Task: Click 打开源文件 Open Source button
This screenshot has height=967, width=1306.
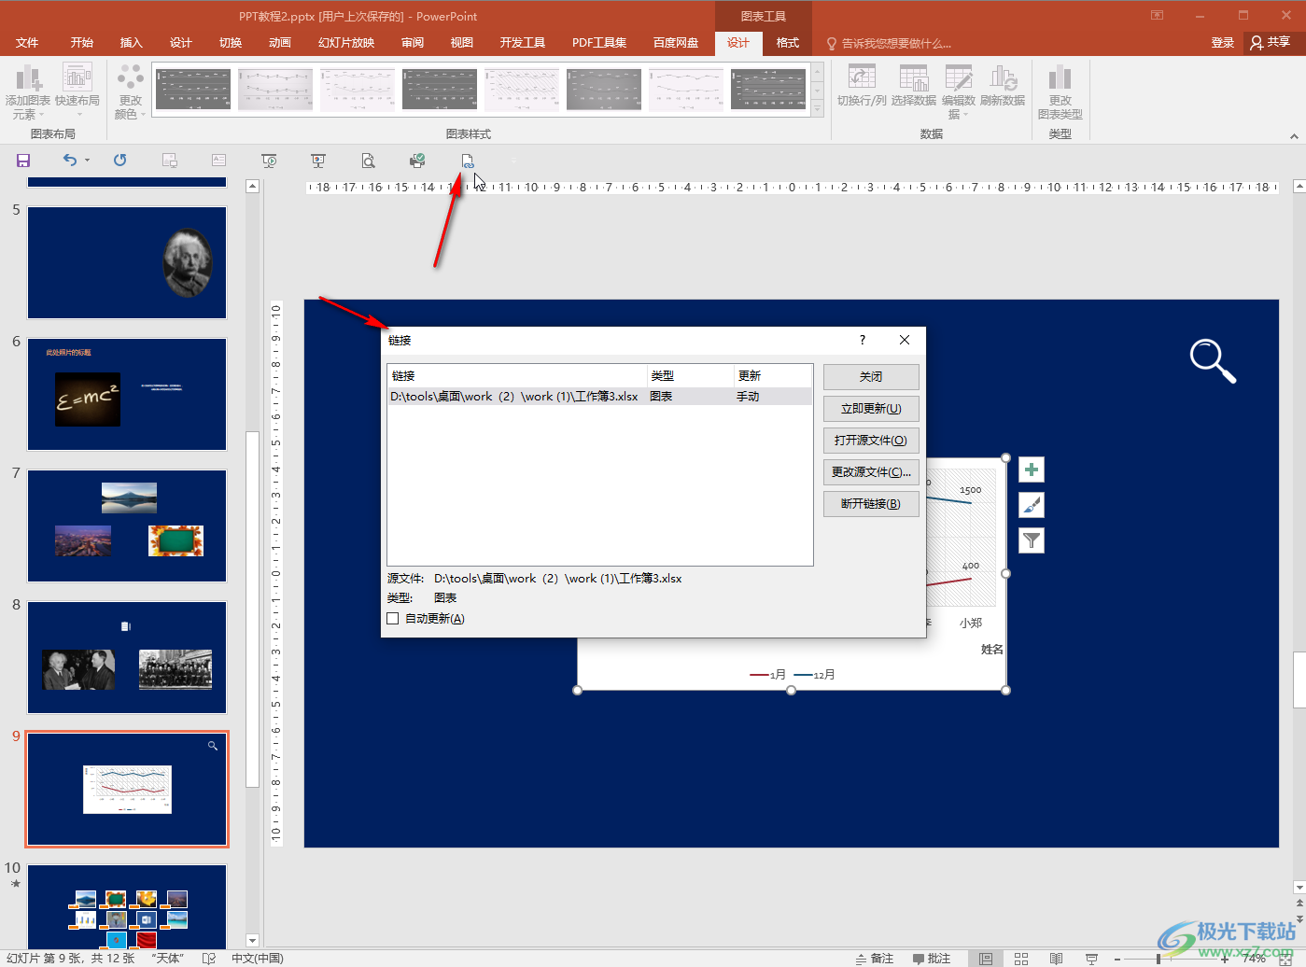Action: (871, 441)
